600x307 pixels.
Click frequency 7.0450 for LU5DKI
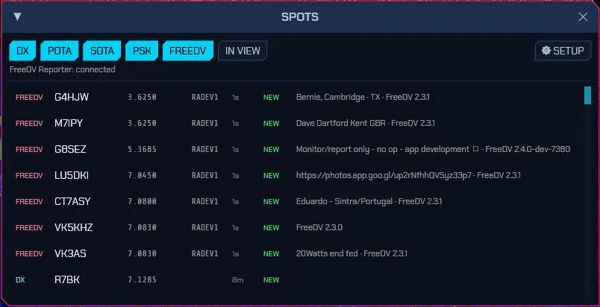[142, 175]
